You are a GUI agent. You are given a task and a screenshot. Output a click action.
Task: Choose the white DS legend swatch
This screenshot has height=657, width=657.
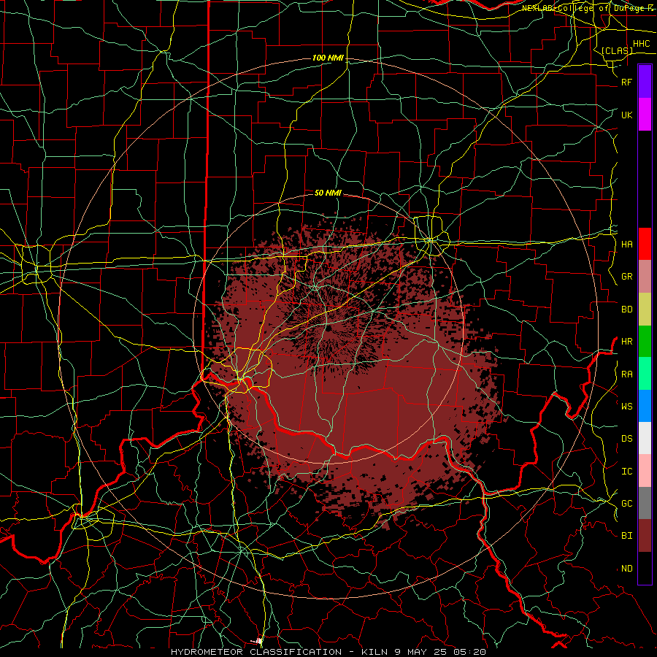tap(645, 438)
